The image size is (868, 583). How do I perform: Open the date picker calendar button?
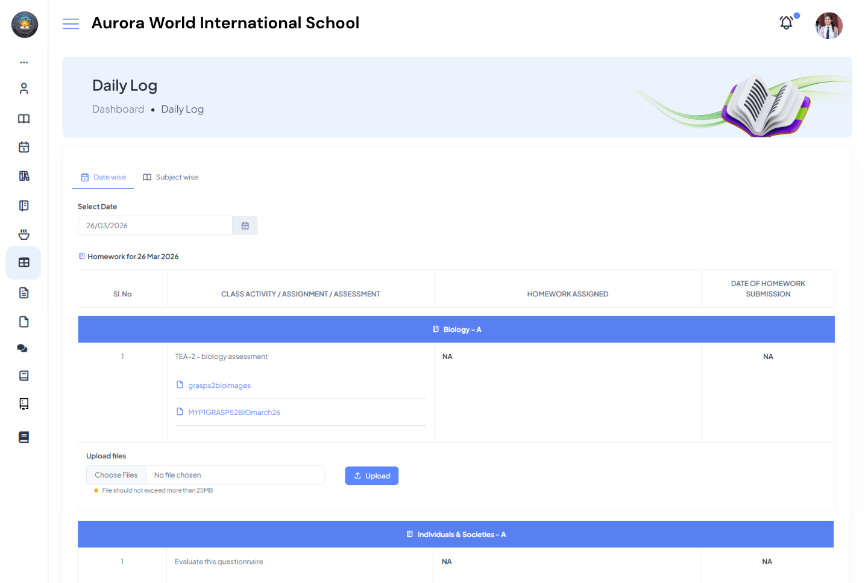coord(245,225)
